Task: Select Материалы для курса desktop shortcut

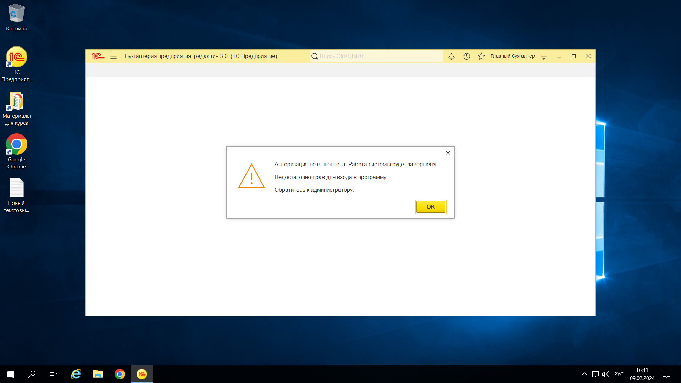Action: 17,102
